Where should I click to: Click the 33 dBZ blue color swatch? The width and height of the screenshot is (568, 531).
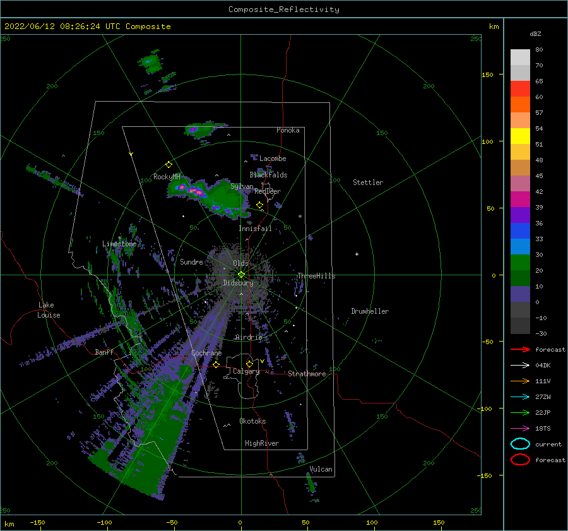520,246
